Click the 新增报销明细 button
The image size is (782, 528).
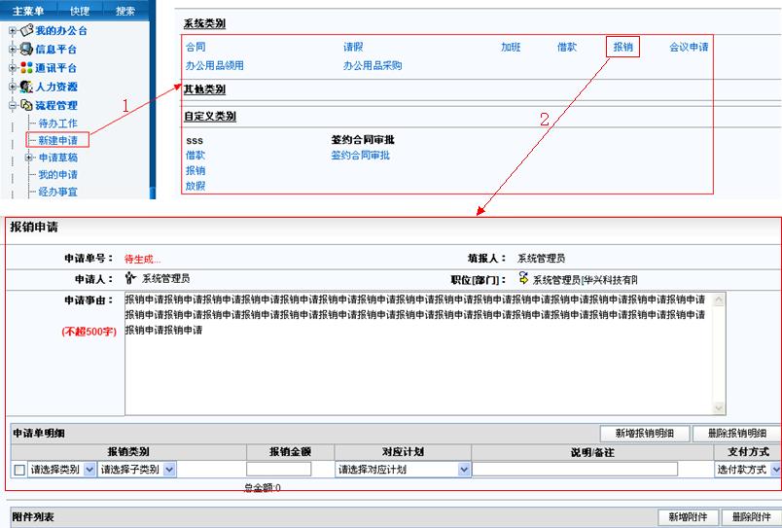click(644, 434)
